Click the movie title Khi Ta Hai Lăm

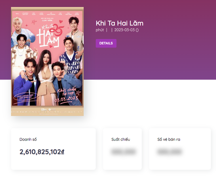point(120,23)
